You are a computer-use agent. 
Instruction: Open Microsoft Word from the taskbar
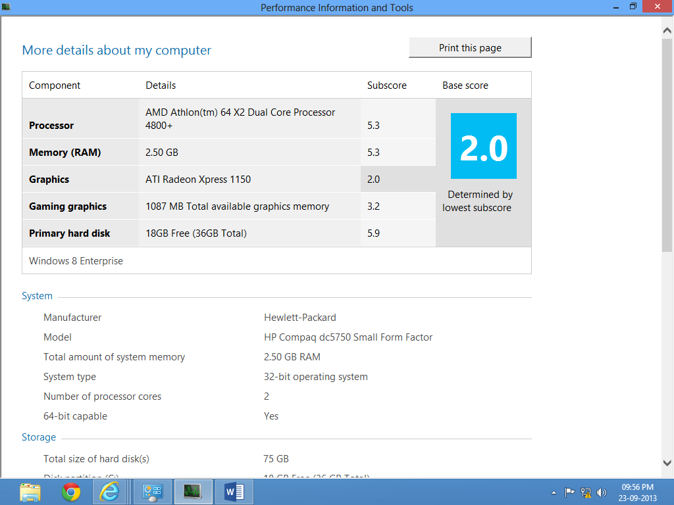pyautogui.click(x=235, y=492)
